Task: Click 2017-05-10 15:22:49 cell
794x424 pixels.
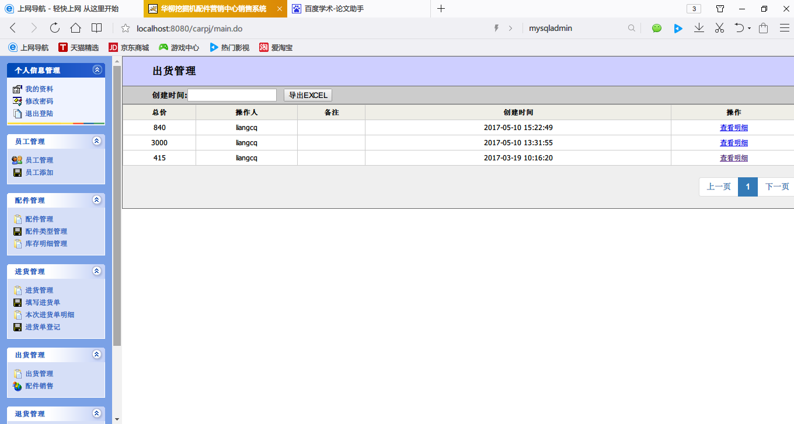Action: pyautogui.click(x=518, y=128)
